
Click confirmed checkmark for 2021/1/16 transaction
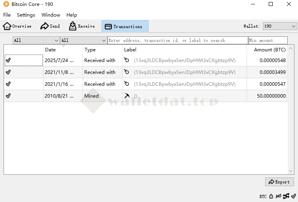pyautogui.click(x=8, y=84)
